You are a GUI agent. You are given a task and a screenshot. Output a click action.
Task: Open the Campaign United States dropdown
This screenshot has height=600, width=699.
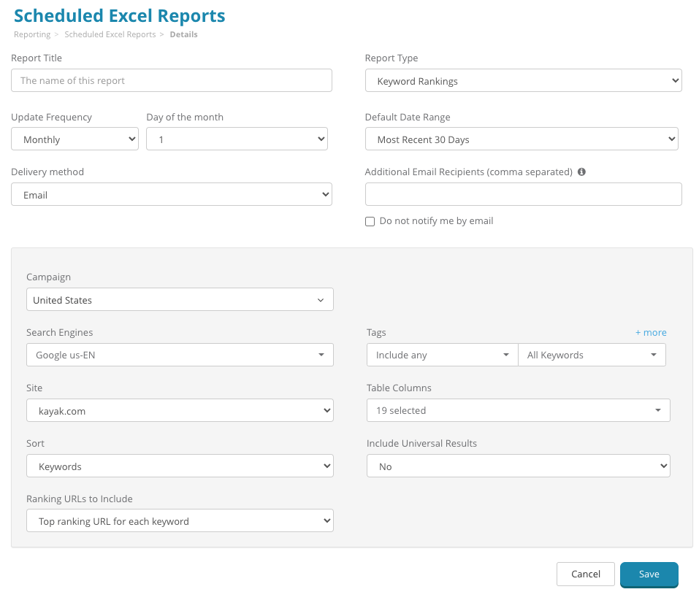pos(180,300)
